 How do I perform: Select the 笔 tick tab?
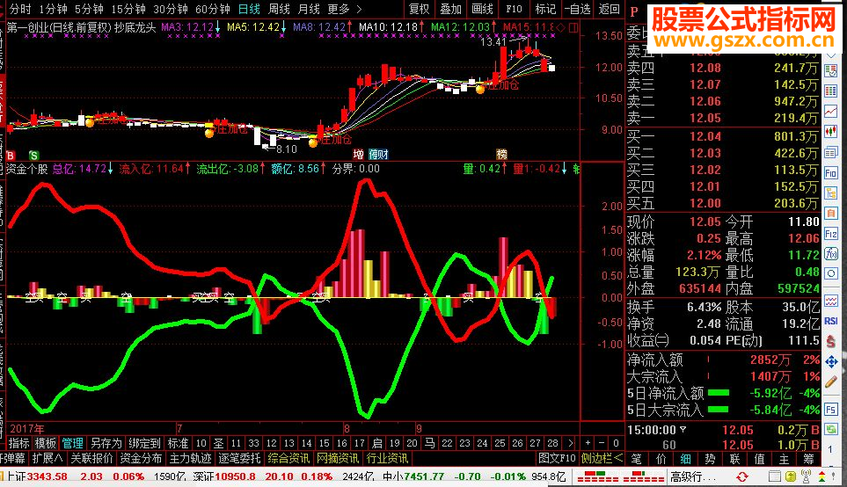636,459
